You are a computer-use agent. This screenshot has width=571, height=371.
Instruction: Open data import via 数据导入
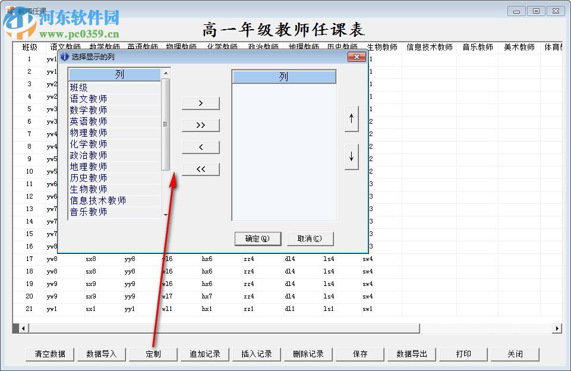[102, 354]
